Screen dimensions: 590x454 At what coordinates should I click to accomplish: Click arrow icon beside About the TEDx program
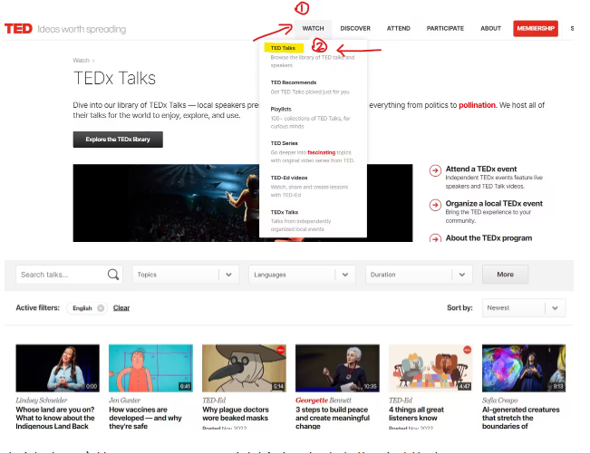pos(435,238)
